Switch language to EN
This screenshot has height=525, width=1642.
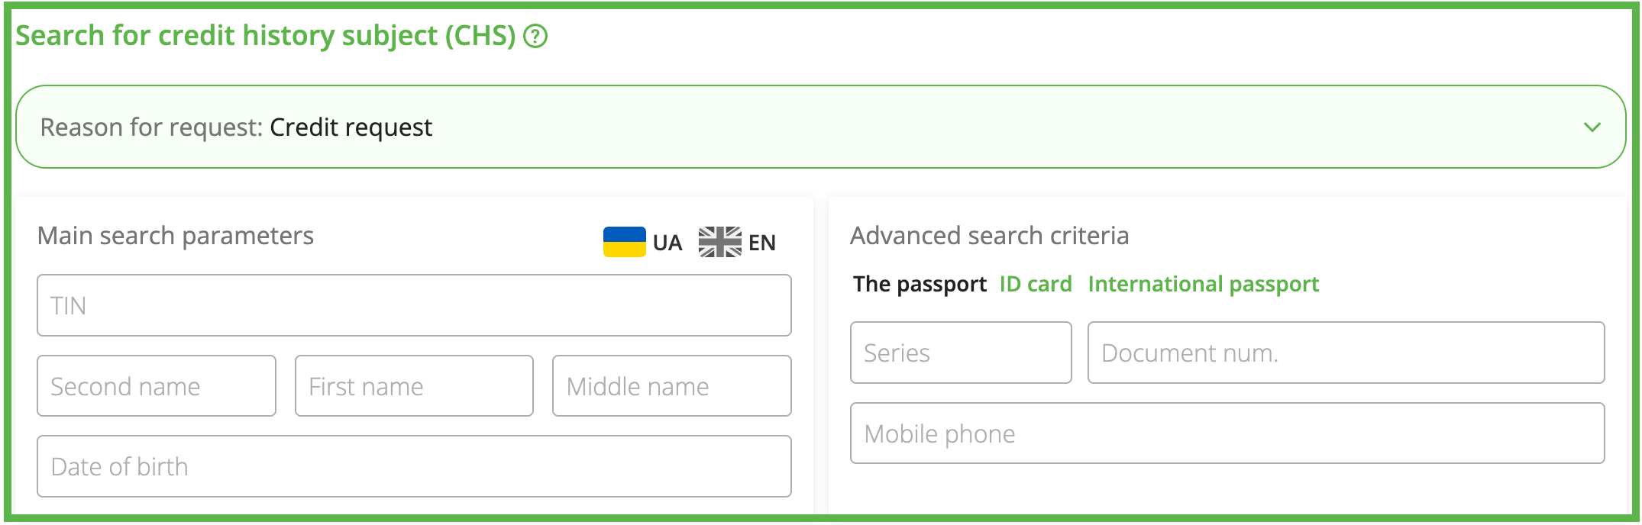pyautogui.click(x=761, y=243)
